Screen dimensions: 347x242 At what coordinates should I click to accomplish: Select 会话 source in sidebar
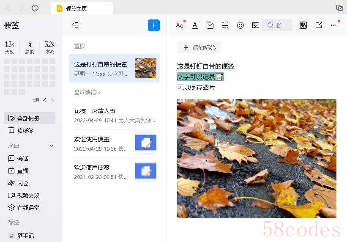point(30,159)
